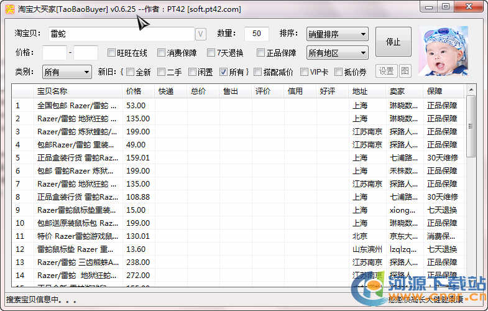
Task: Click the V button beside the search box
Action: (201, 34)
